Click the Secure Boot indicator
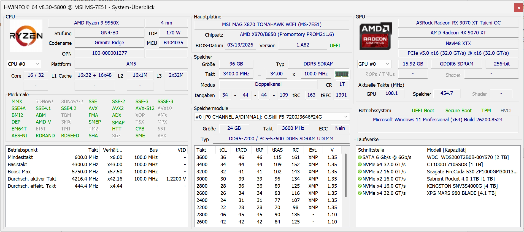The height and width of the screenshot is (232, 524). pos(458,111)
